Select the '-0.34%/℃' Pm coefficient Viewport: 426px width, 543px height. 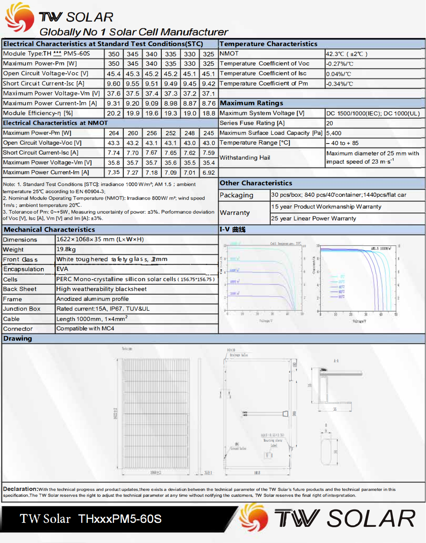339,84
